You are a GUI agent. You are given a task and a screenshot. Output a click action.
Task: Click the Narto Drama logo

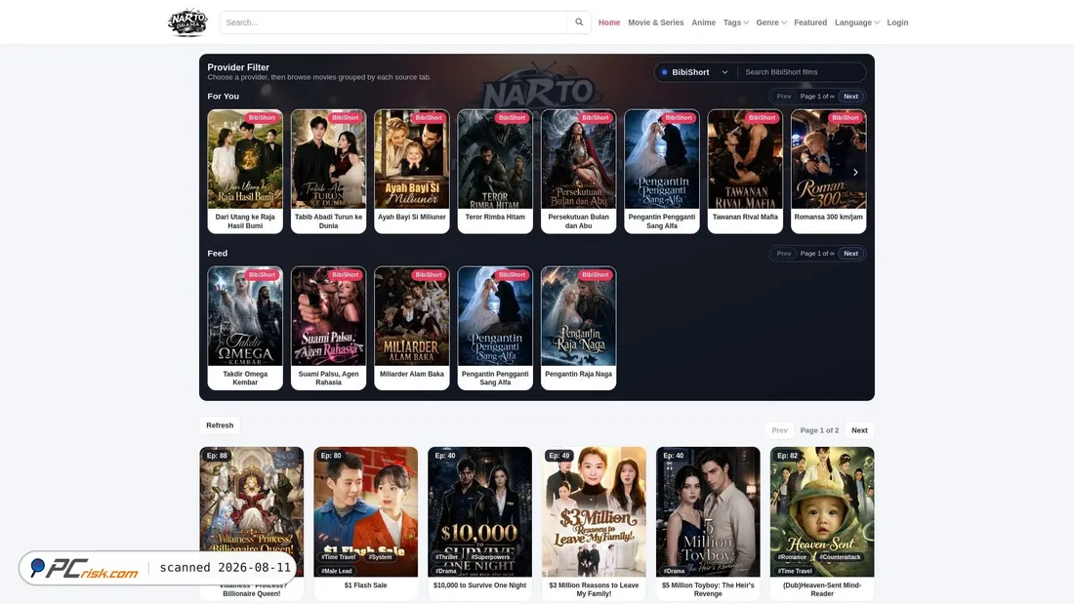click(187, 21)
